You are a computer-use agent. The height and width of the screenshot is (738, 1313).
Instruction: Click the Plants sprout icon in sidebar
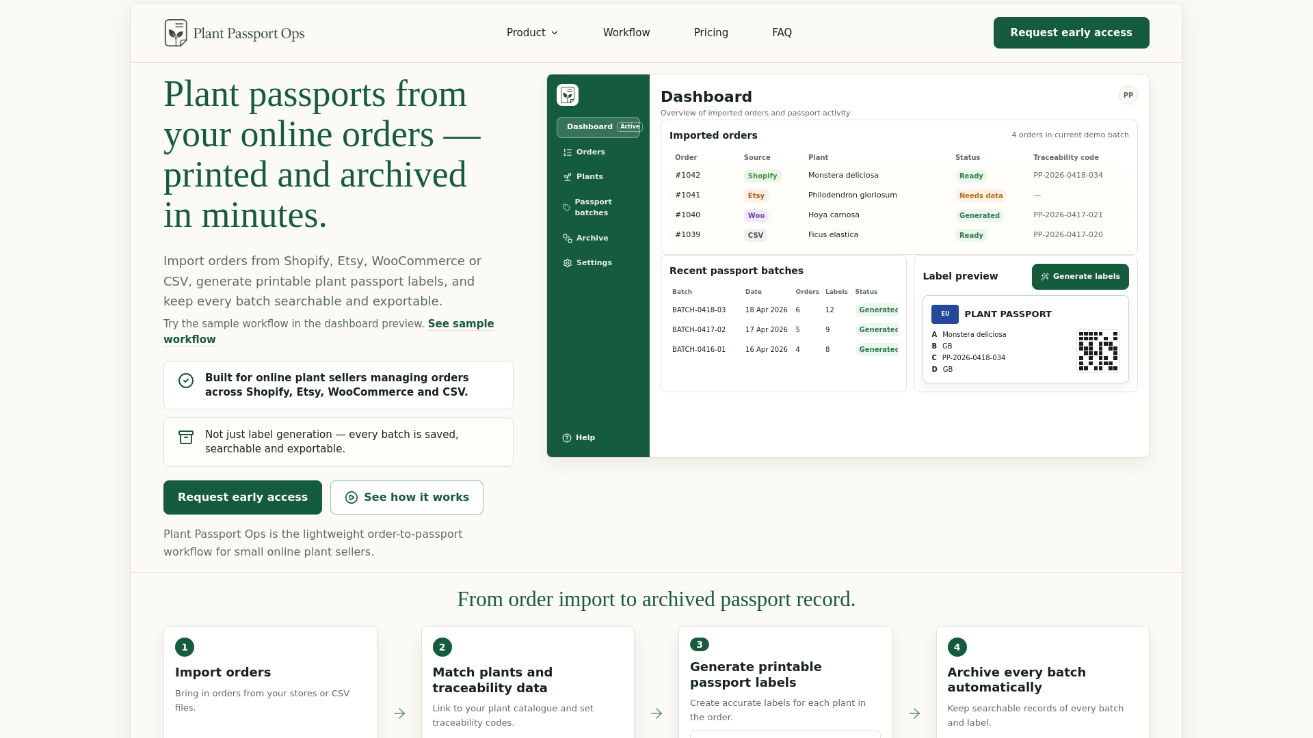568,177
